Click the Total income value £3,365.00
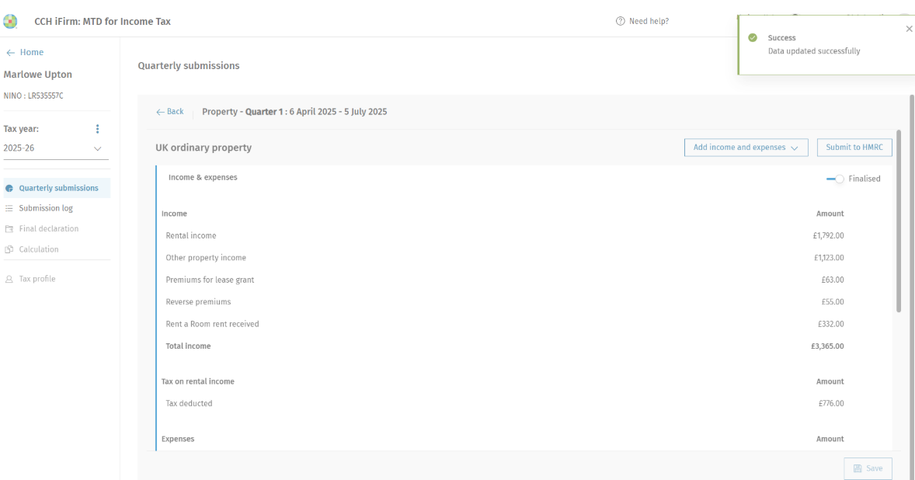Screen dimensions: 915x480 tap(827, 346)
